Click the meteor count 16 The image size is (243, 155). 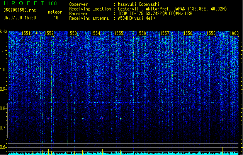(56, 18)
